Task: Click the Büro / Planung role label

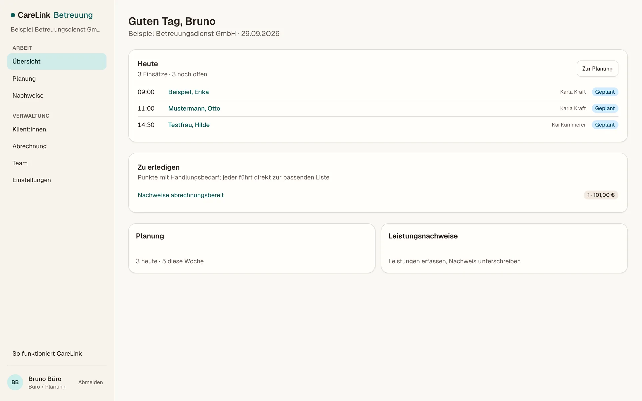Action: click(x=47, y=387)
